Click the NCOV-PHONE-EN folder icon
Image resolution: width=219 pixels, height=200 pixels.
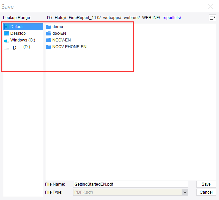click(48, 47)
